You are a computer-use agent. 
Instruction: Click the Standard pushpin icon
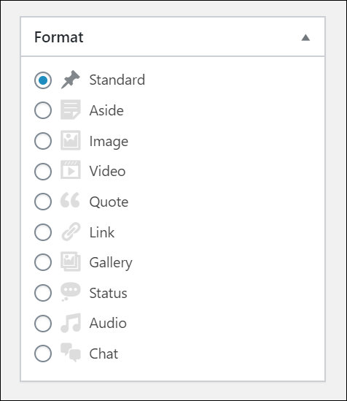click(71, 80)
